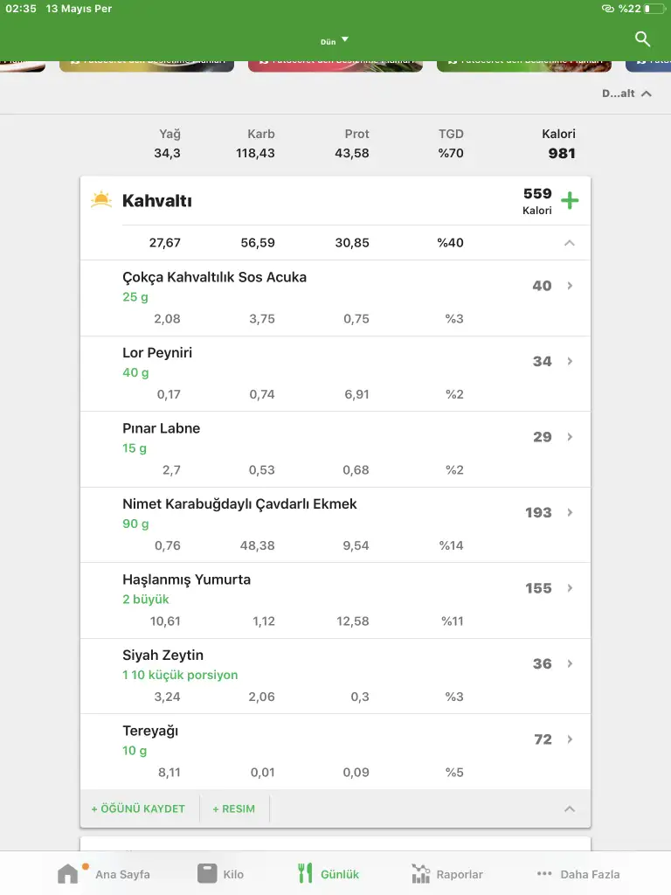The width and height of the screenshot is (671, 895).
Task: Collapse meal using bottom chevron arrow
Action: click(570, 809)
